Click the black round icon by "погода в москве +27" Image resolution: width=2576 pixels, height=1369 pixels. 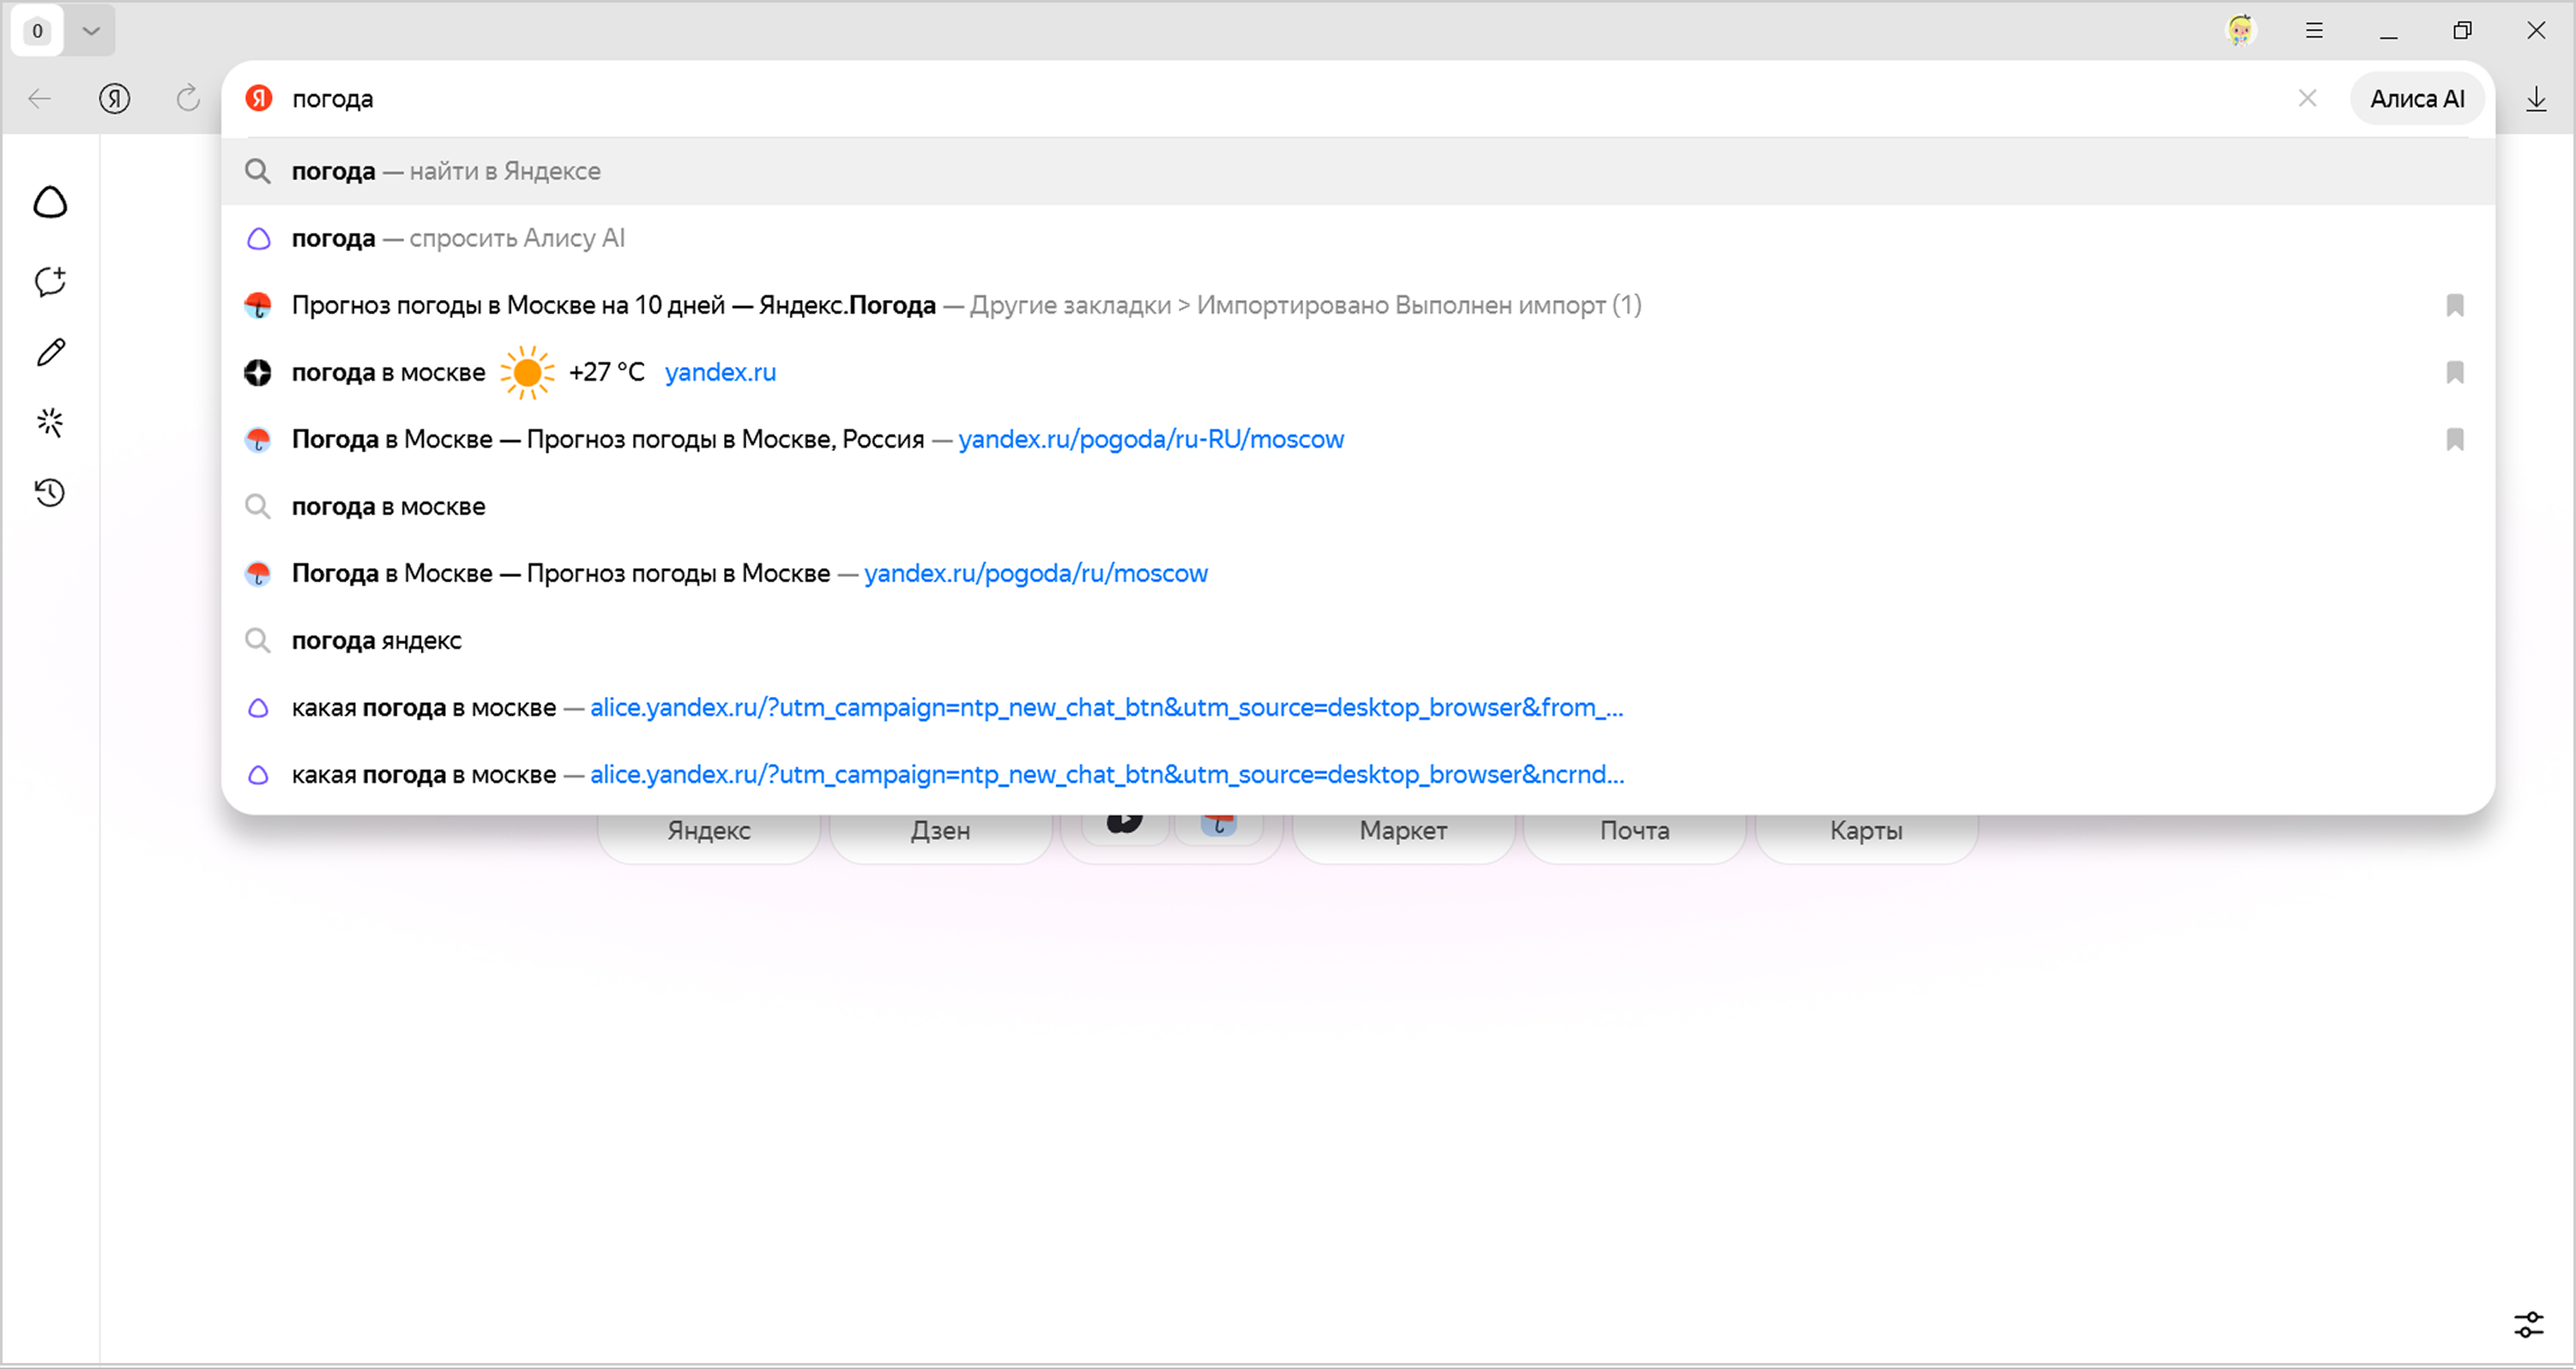[258, 373]
